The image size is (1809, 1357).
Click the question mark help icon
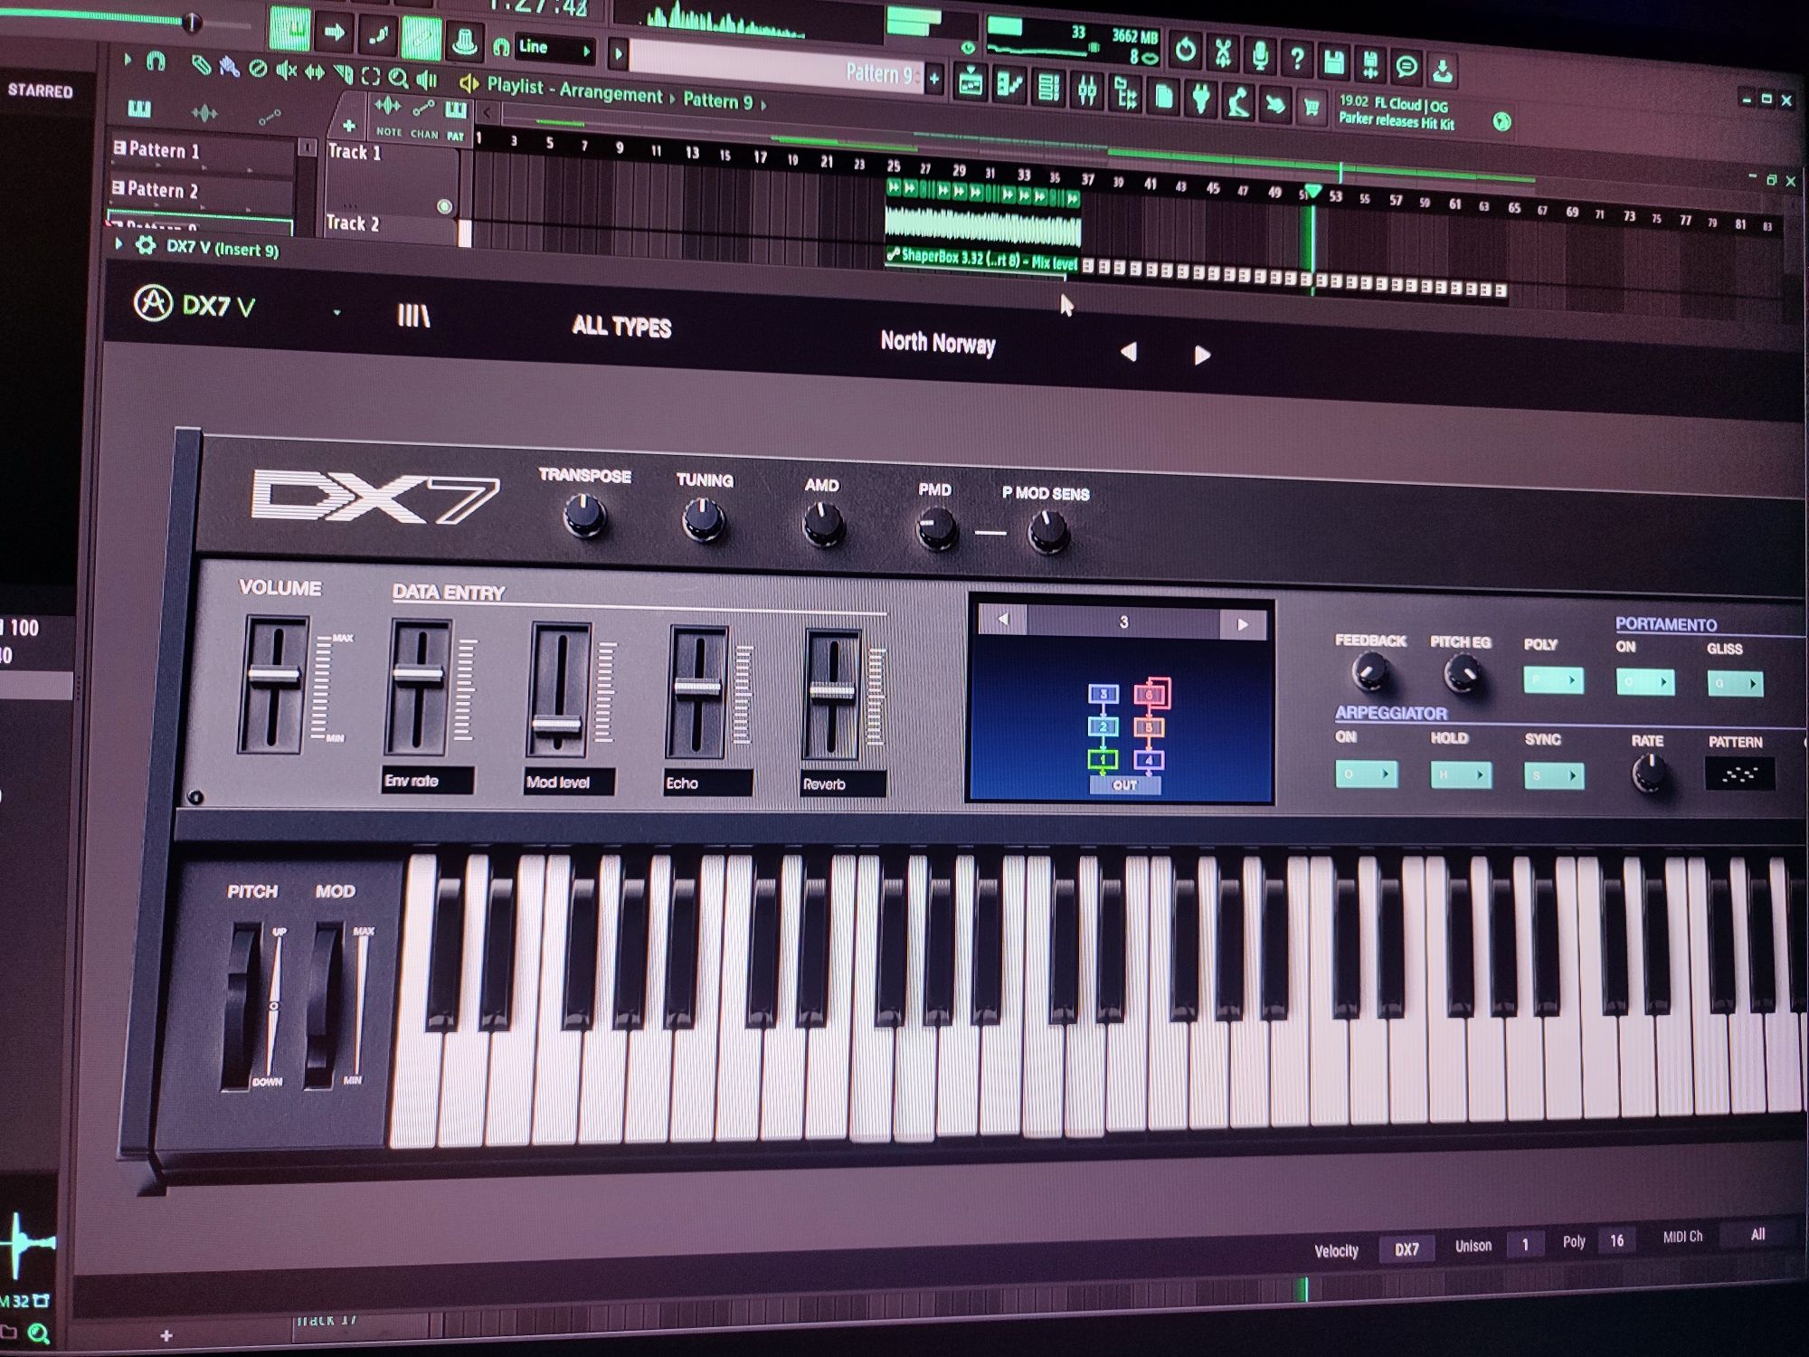pyautogui.click(x=1296, y=60)
